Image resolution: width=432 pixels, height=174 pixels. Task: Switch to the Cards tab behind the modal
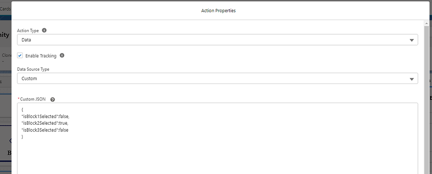5,9
